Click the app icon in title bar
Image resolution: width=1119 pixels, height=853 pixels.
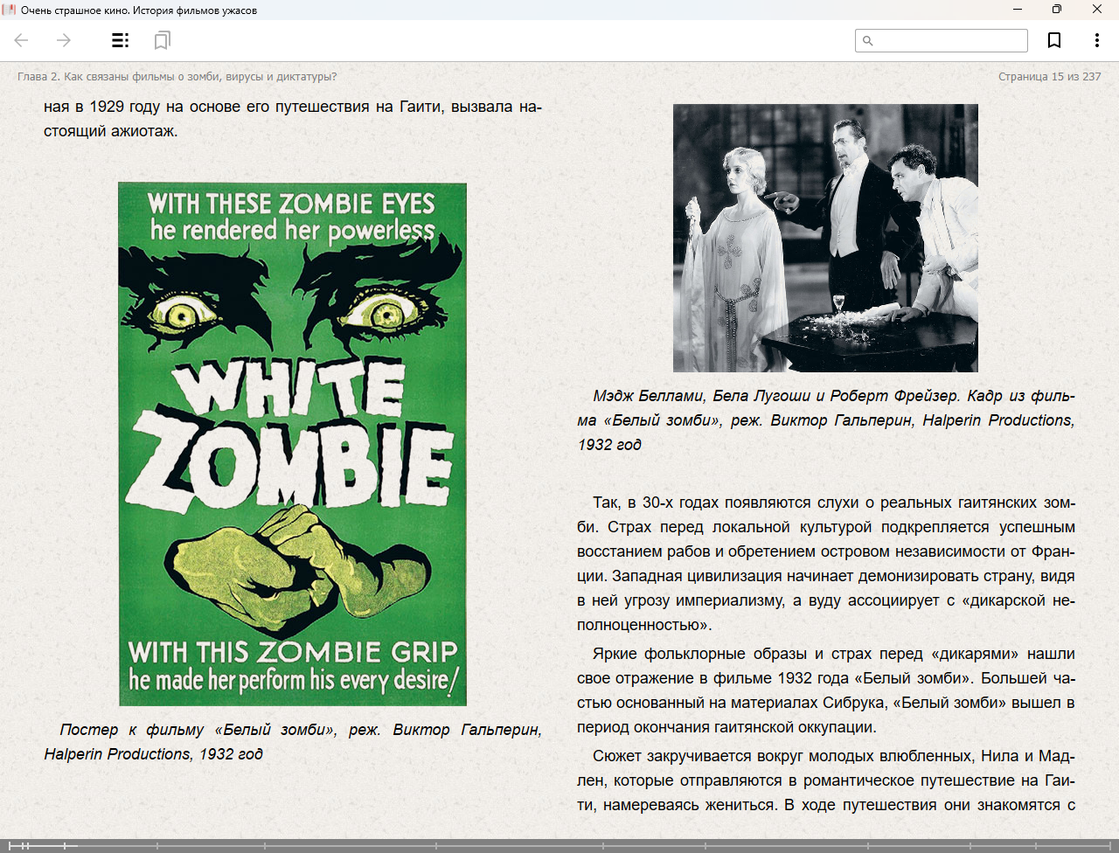10,10
